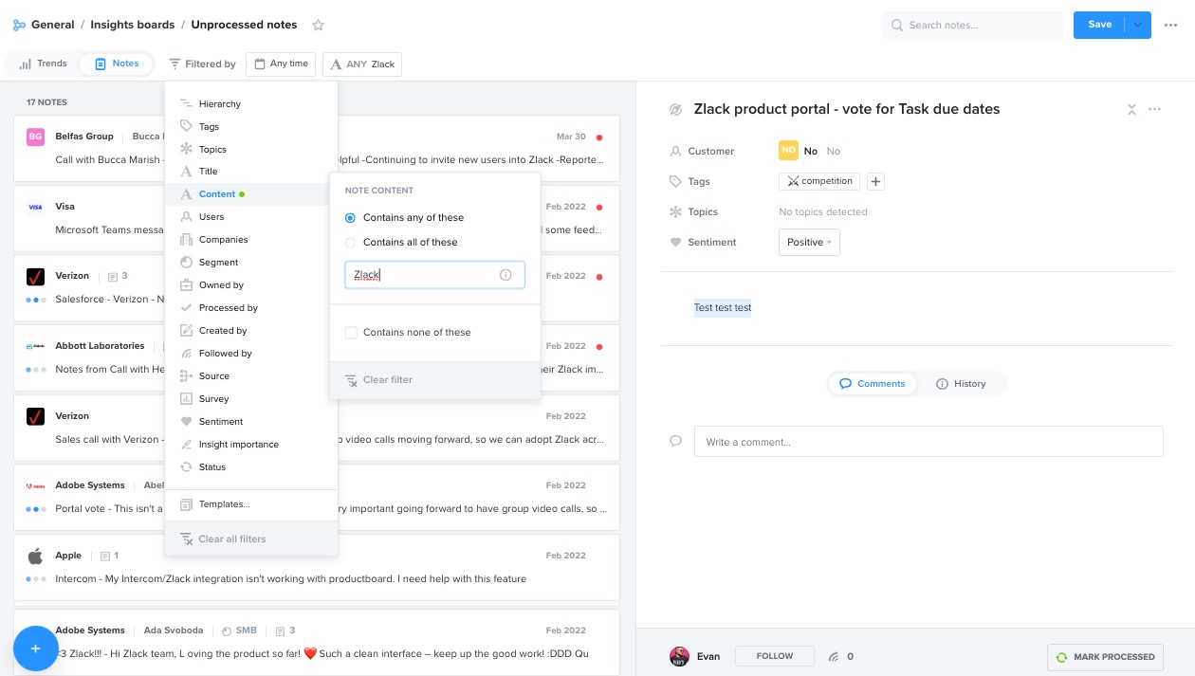The height and width of the screenshot is (676, 1195).
Task: Open the History tab
Action: click(961, 383)
